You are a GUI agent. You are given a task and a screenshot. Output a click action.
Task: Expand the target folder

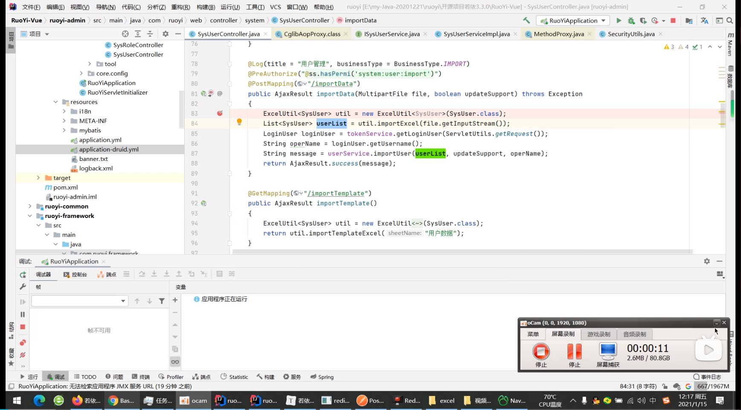(38, 178)
